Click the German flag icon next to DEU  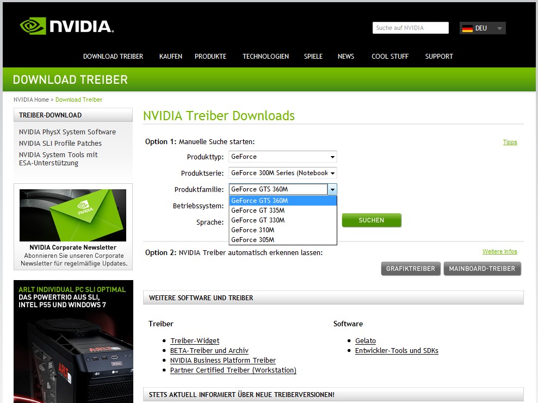pos(467,28)
